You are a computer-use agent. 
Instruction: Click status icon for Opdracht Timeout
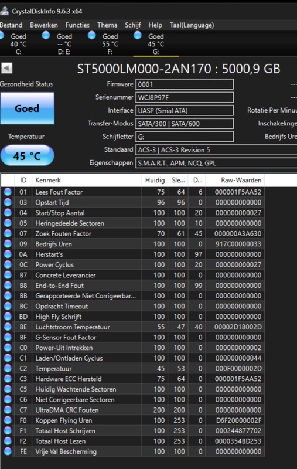(8, 306)
